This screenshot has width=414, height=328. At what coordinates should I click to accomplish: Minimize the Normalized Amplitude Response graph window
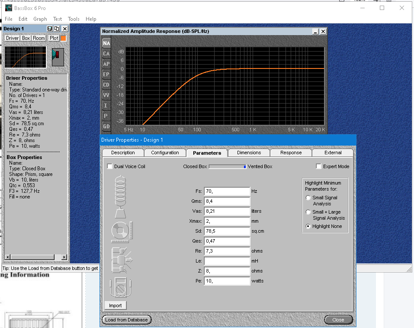315,32
